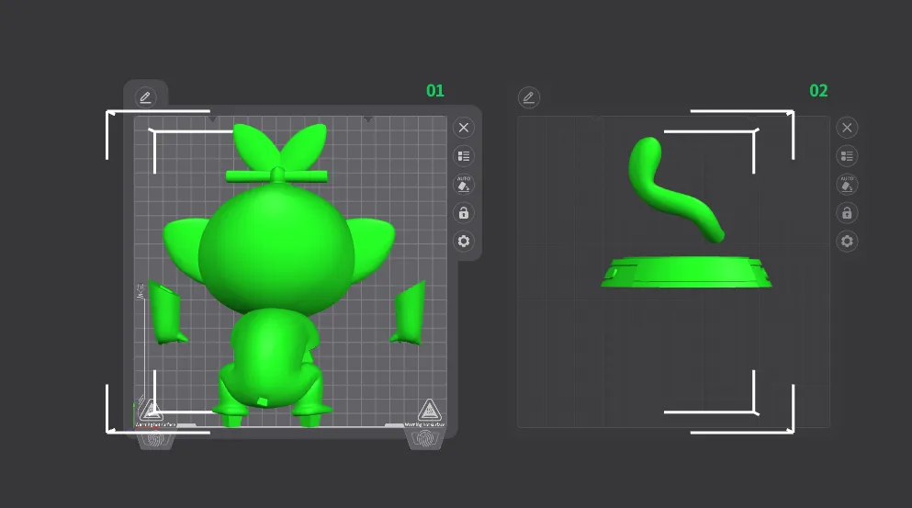The image size is (912, 508).
Task: Select the plate number label 01
Action: coord(435,91)
